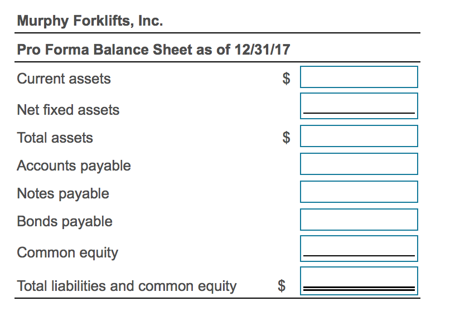Click the Net fixed assets label
Screen dimensions: 455x321
tap(68, 110)
